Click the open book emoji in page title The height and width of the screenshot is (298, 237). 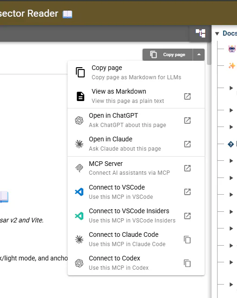point(68,14)
